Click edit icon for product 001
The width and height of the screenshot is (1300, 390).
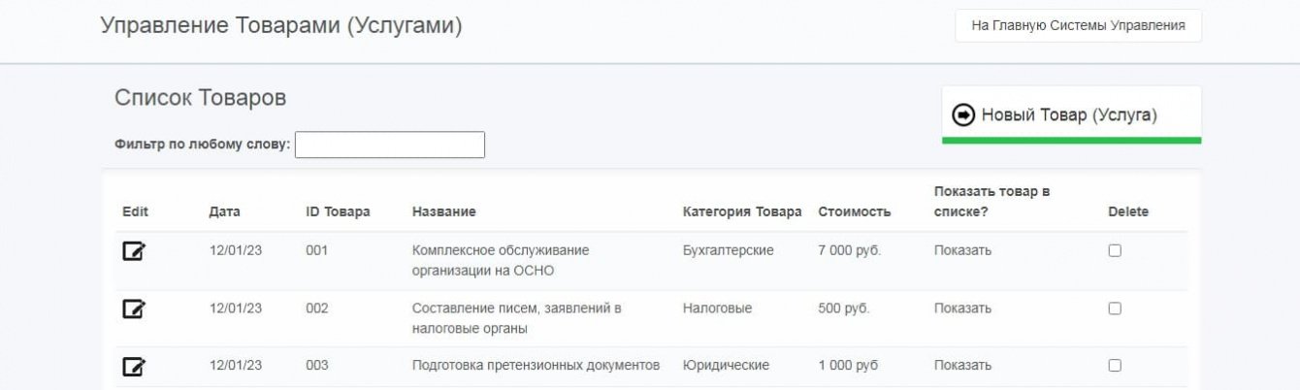[134, 251]
